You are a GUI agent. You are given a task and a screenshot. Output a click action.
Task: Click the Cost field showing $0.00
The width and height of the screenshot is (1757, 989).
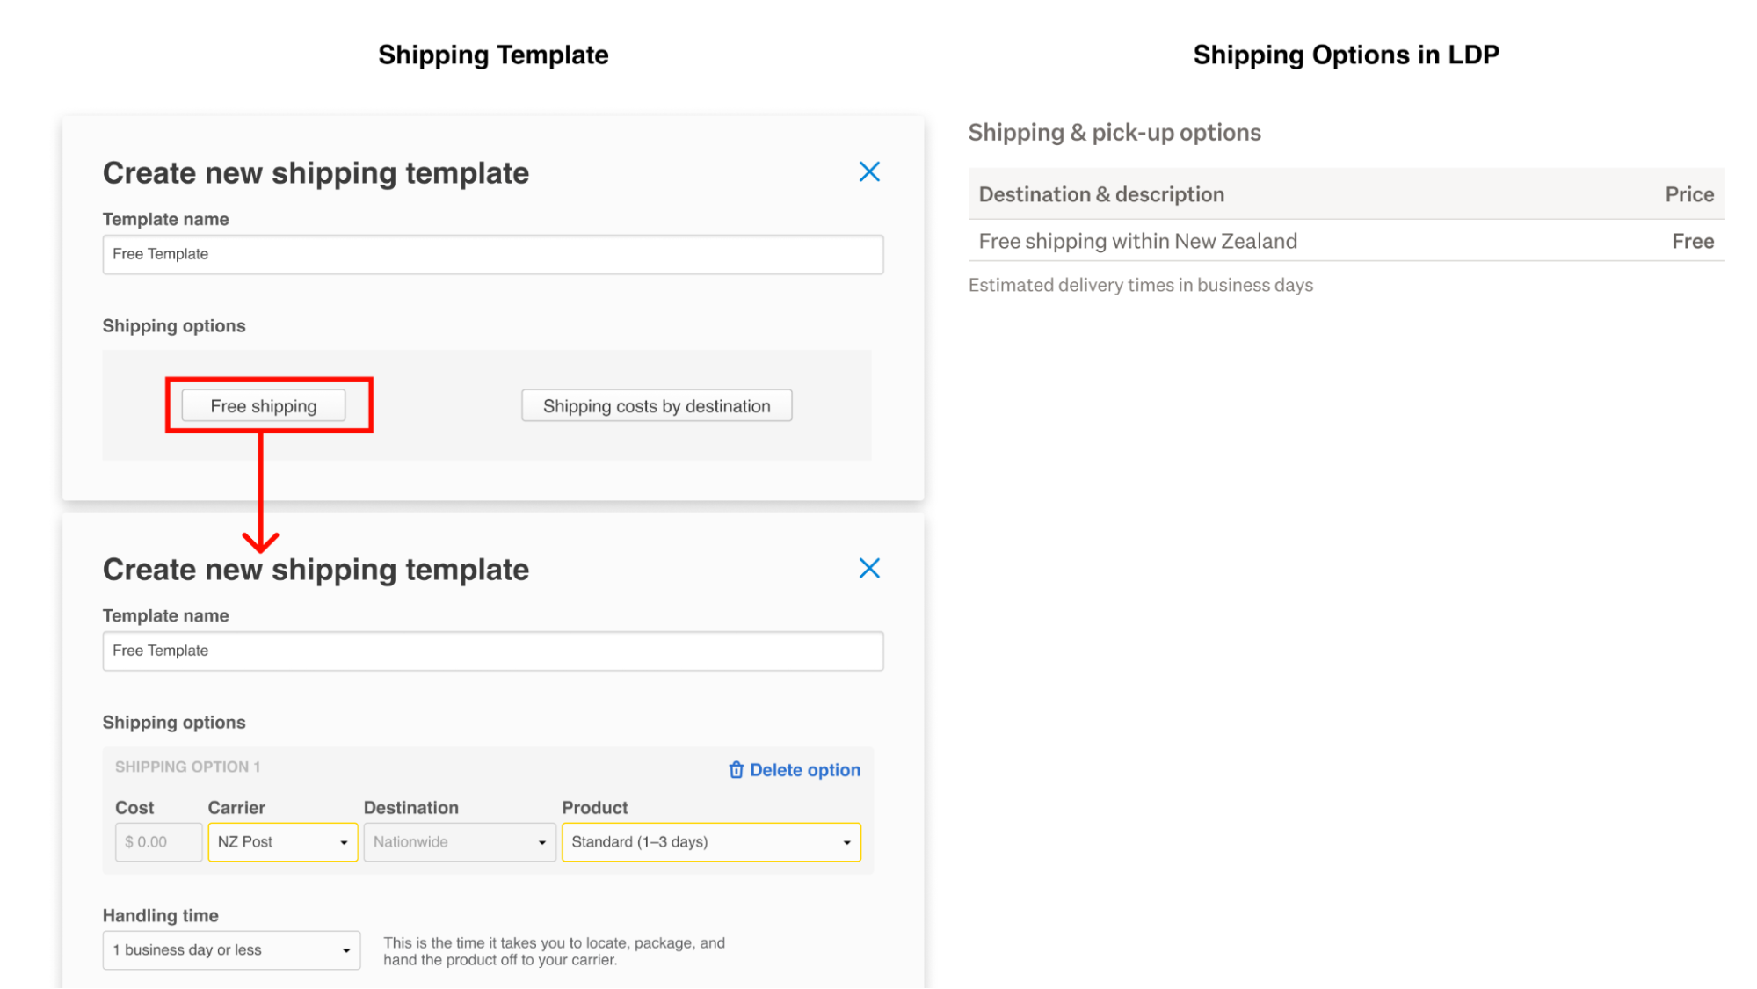point(157,841)
